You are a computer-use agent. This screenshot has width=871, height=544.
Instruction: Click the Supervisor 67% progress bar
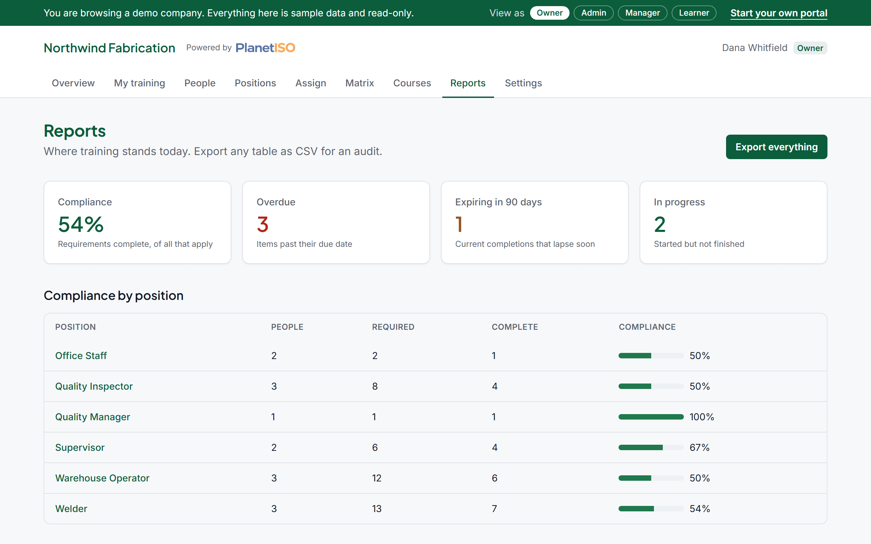(x=651, y=447)
